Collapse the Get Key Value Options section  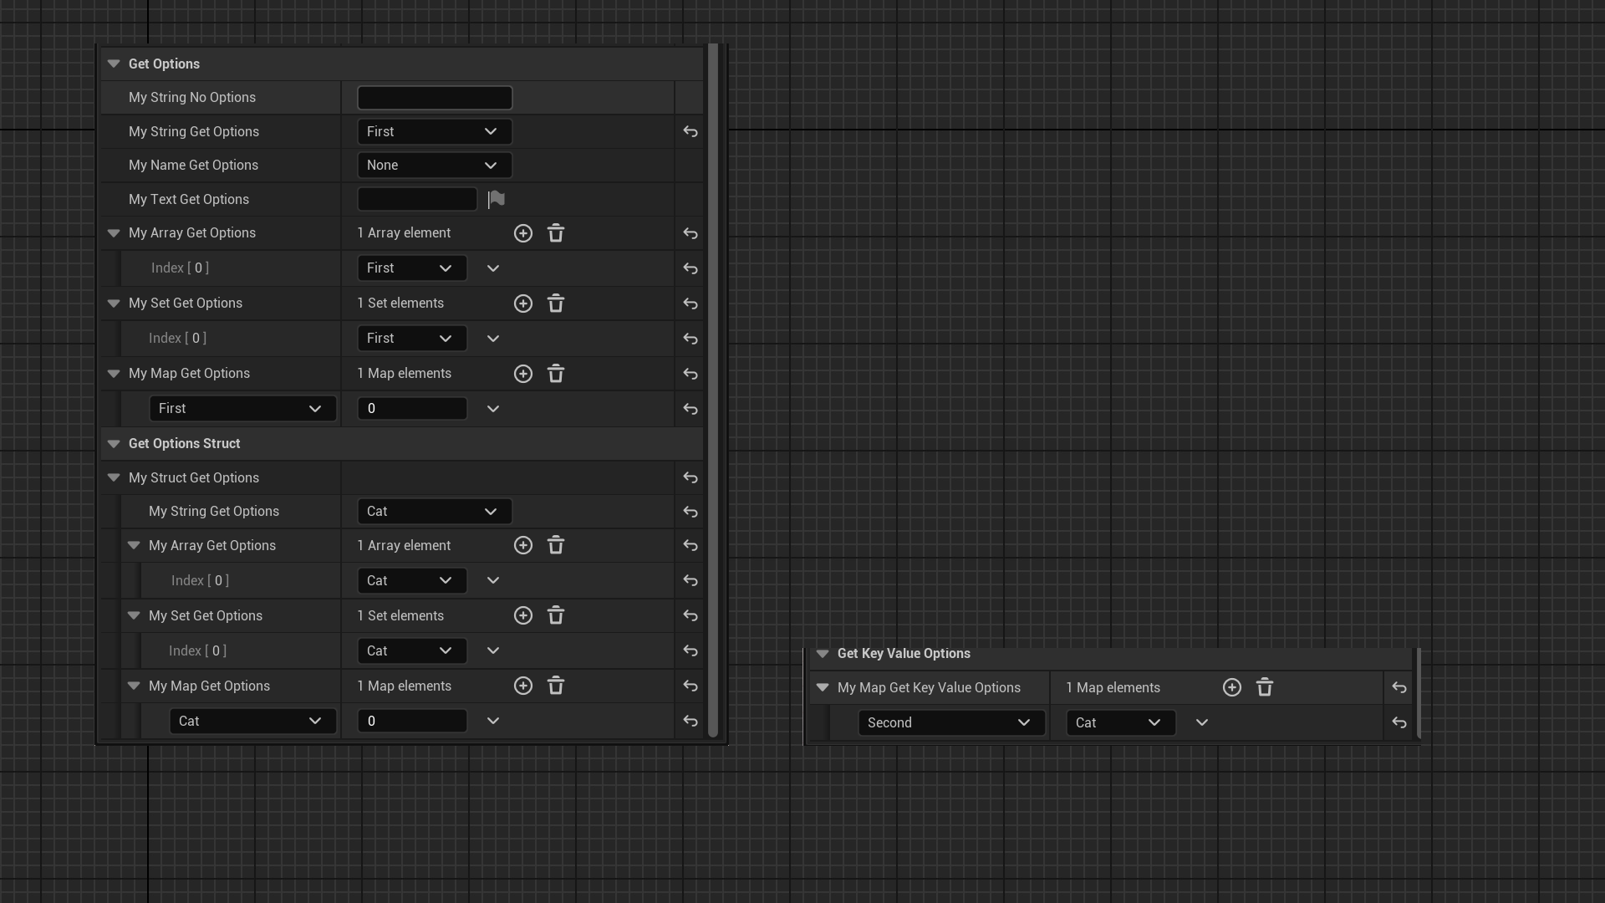coord(823,654)
